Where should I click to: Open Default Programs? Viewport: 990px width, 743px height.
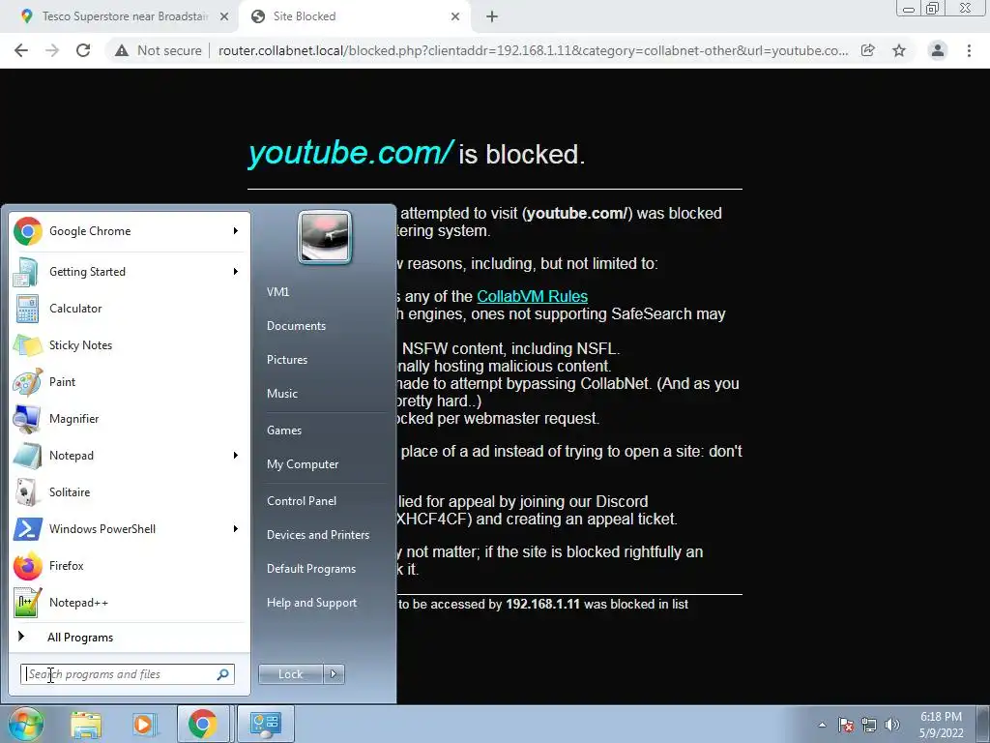point(310,569)
